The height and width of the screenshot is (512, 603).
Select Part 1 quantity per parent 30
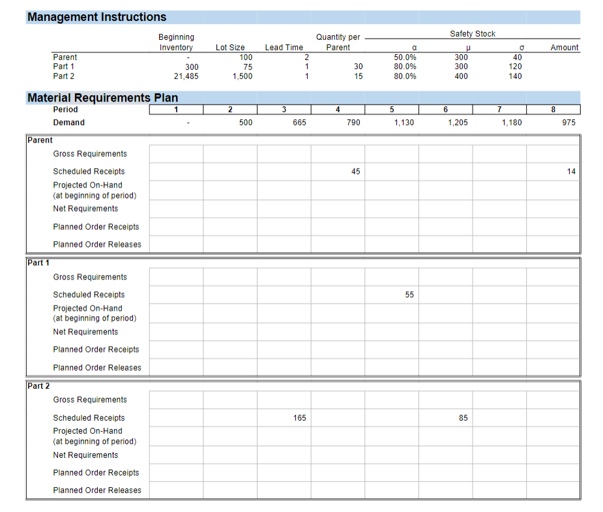point(358,66)
